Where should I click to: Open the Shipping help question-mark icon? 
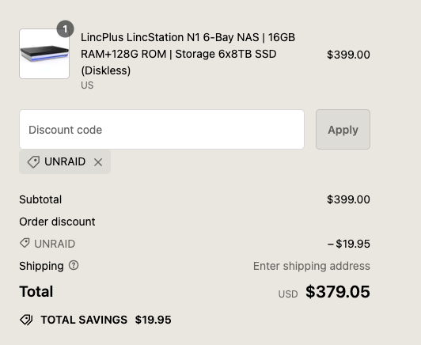click(74, 266)
